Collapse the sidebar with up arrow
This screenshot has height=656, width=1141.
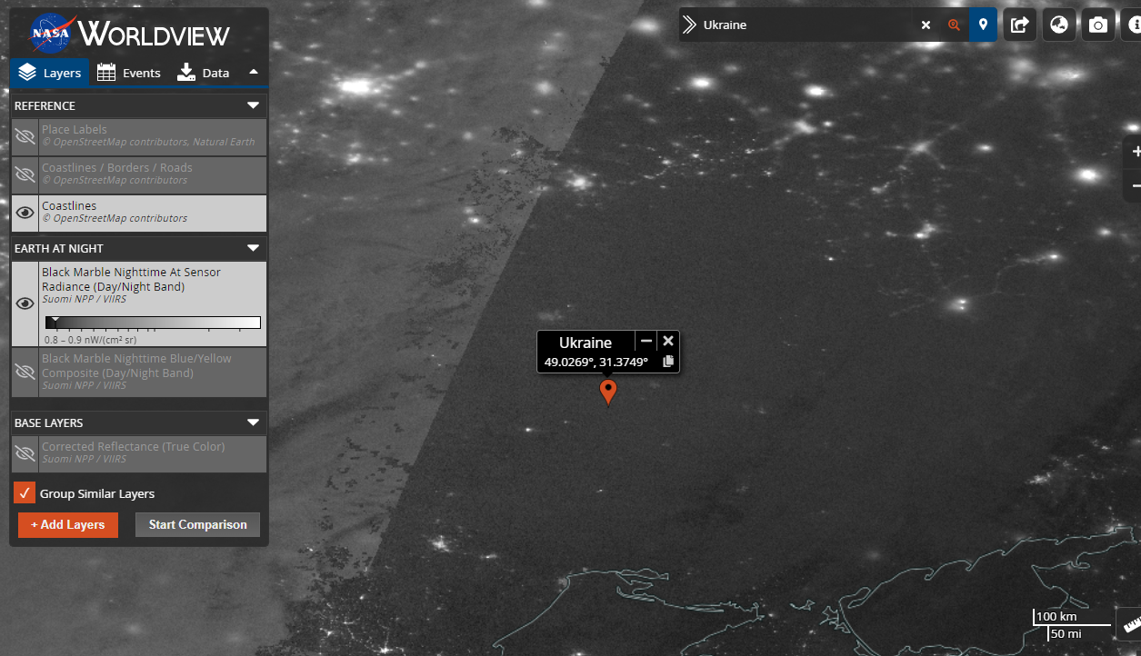click(254, 72)
